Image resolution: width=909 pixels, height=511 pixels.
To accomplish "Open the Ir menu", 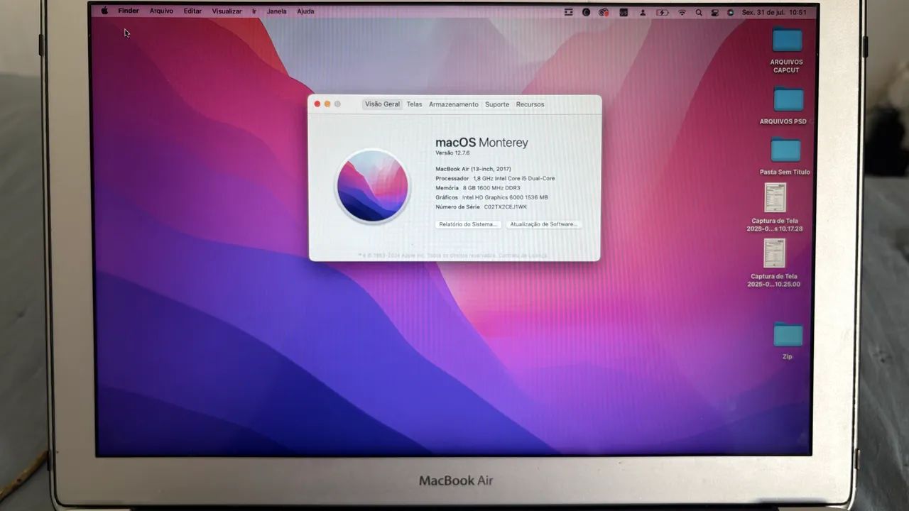I will (254, 11).
